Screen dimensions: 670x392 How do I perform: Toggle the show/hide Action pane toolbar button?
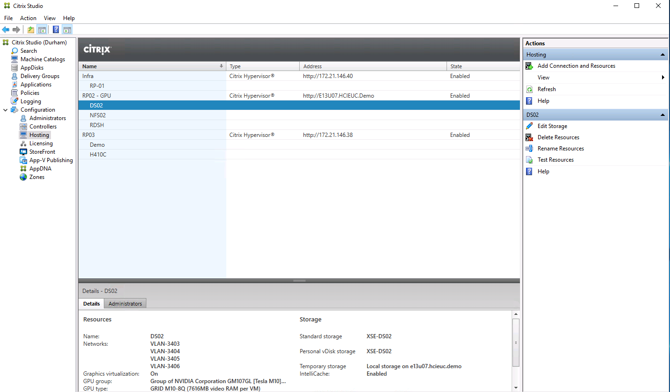click(x=67, y=30)
